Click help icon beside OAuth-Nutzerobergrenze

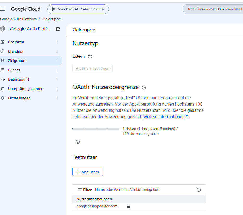pos(144,88)
